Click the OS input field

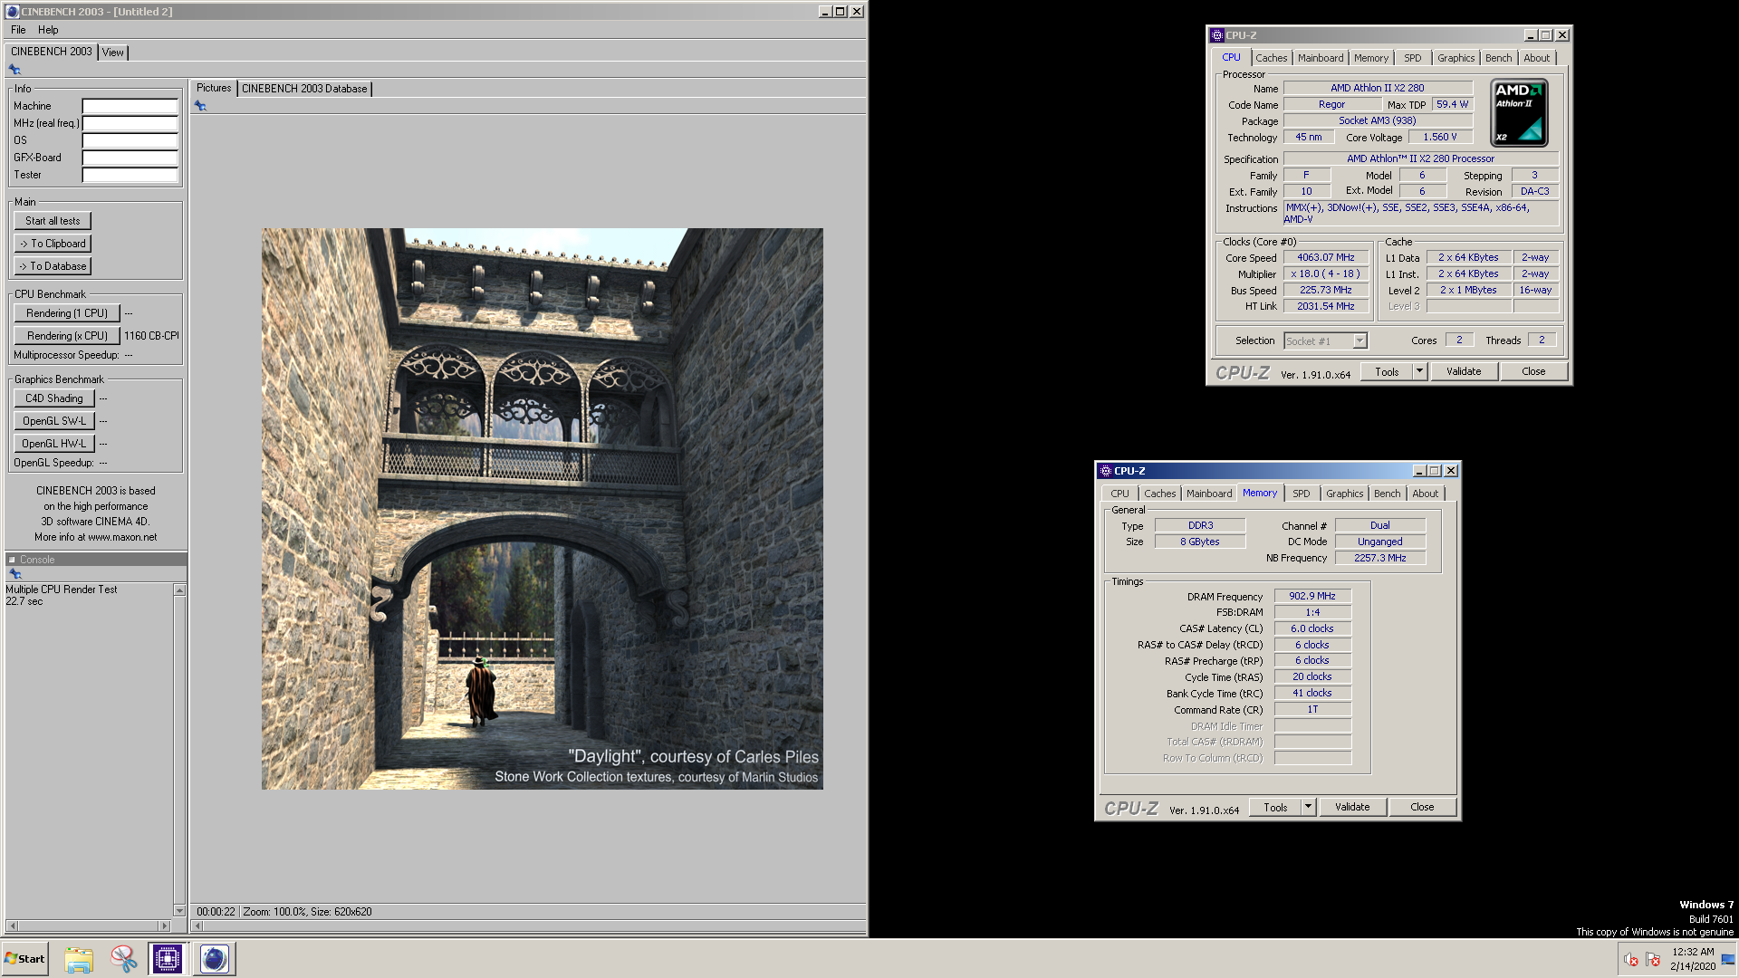point(130,140)
